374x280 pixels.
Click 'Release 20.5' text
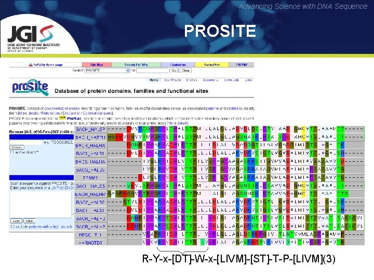point(19,132)
